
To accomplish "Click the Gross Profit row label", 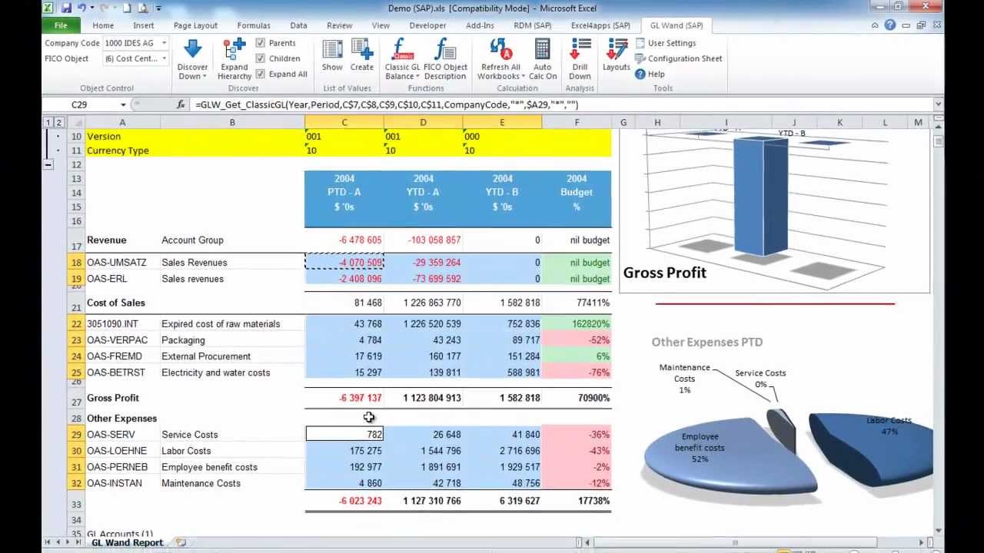I will [x=113, y=398].
